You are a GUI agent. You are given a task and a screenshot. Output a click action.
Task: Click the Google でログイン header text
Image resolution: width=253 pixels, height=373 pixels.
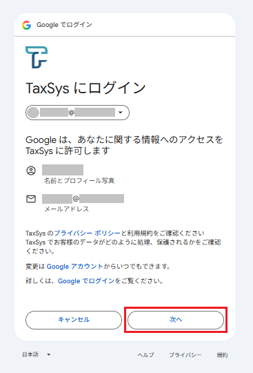[x=64, y=25]
